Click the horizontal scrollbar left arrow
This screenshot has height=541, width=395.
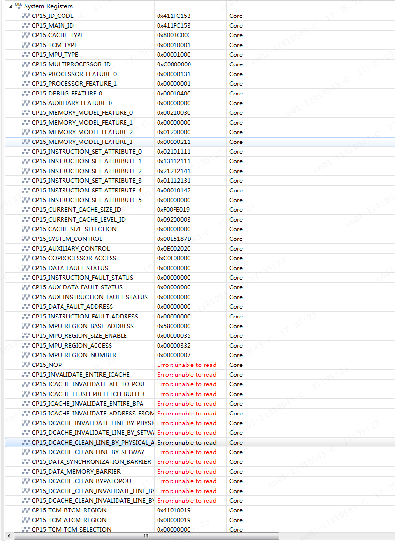pos(10,536)
